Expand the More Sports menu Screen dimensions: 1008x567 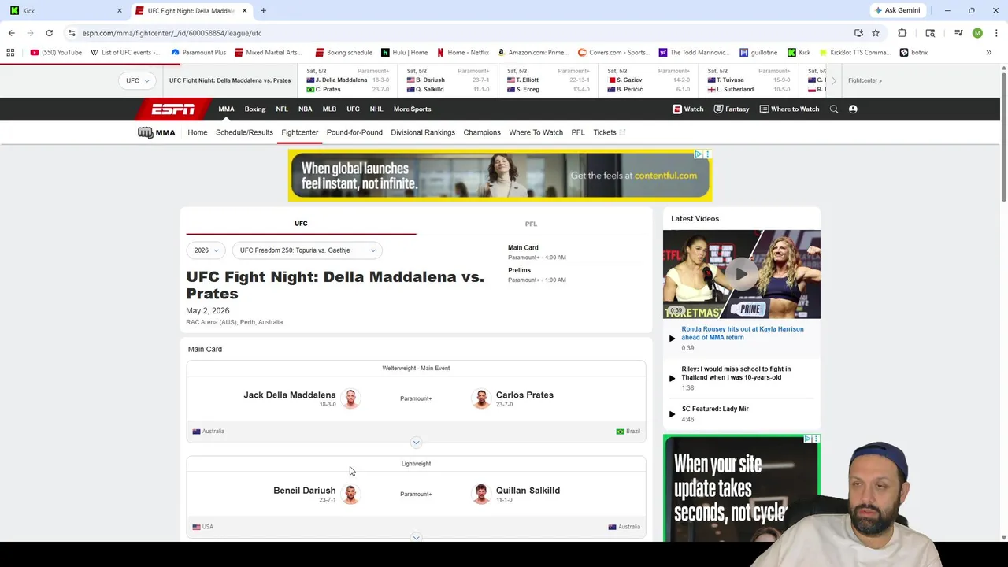(413, 109)
